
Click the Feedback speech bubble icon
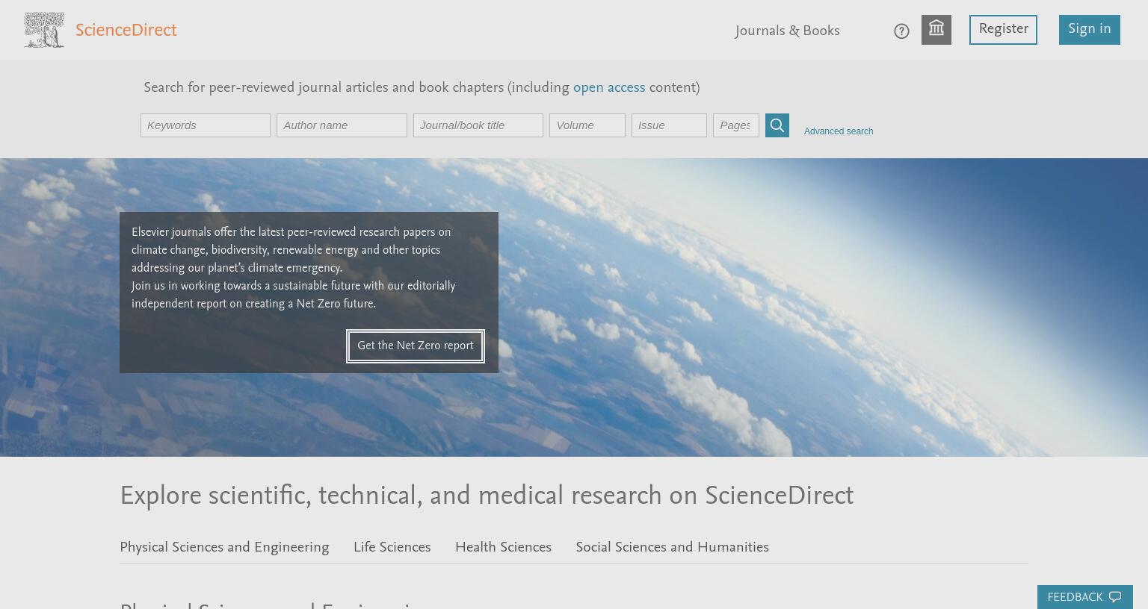click(x=1115, y=597)
